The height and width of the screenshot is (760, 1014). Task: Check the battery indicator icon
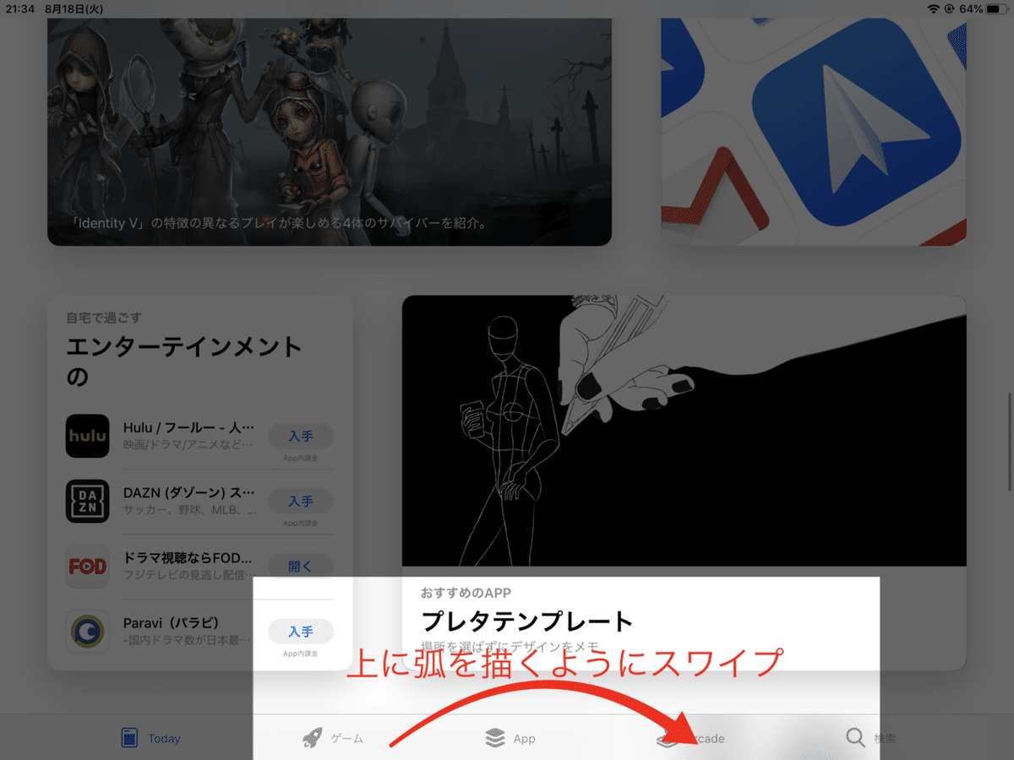coord(995,8)
